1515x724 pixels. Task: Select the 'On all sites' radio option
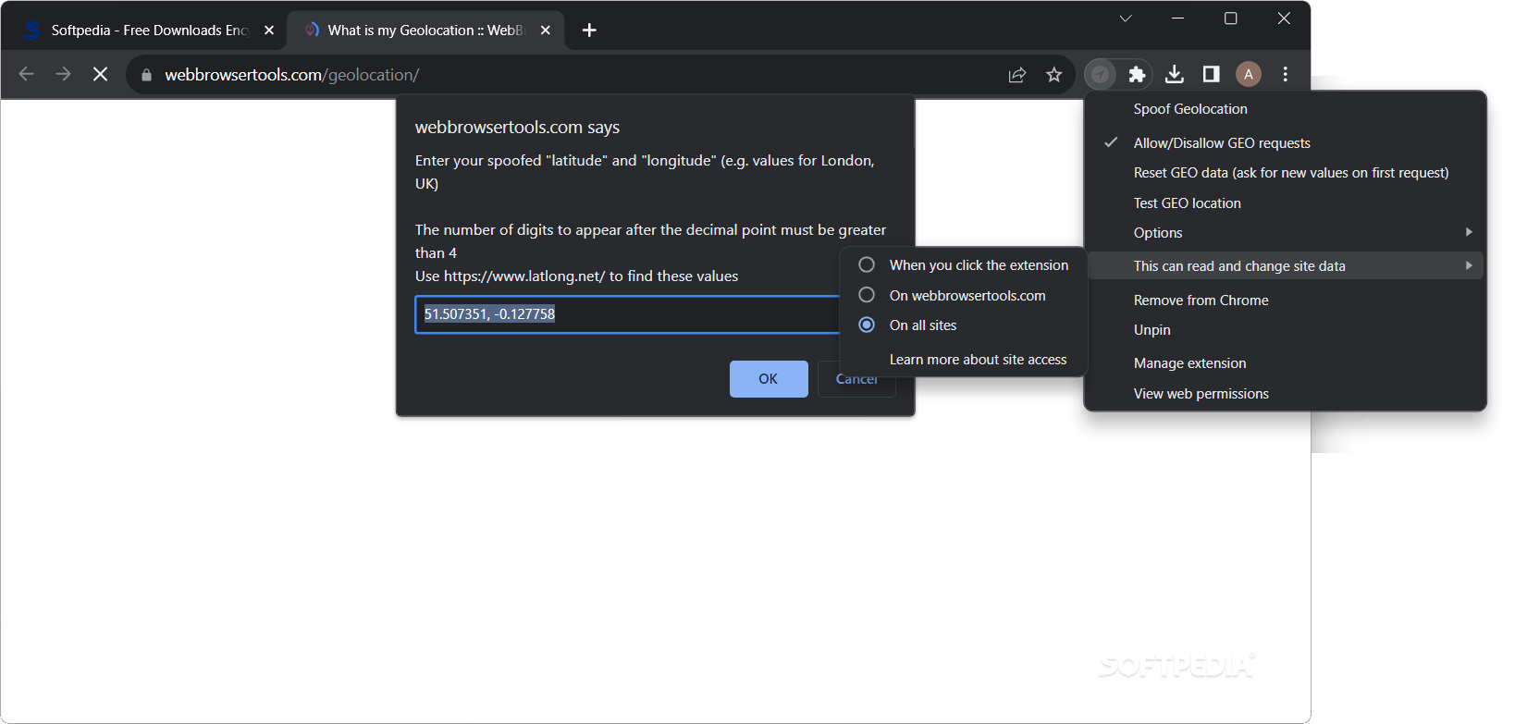pyautogui.click(x=867, y=325)
